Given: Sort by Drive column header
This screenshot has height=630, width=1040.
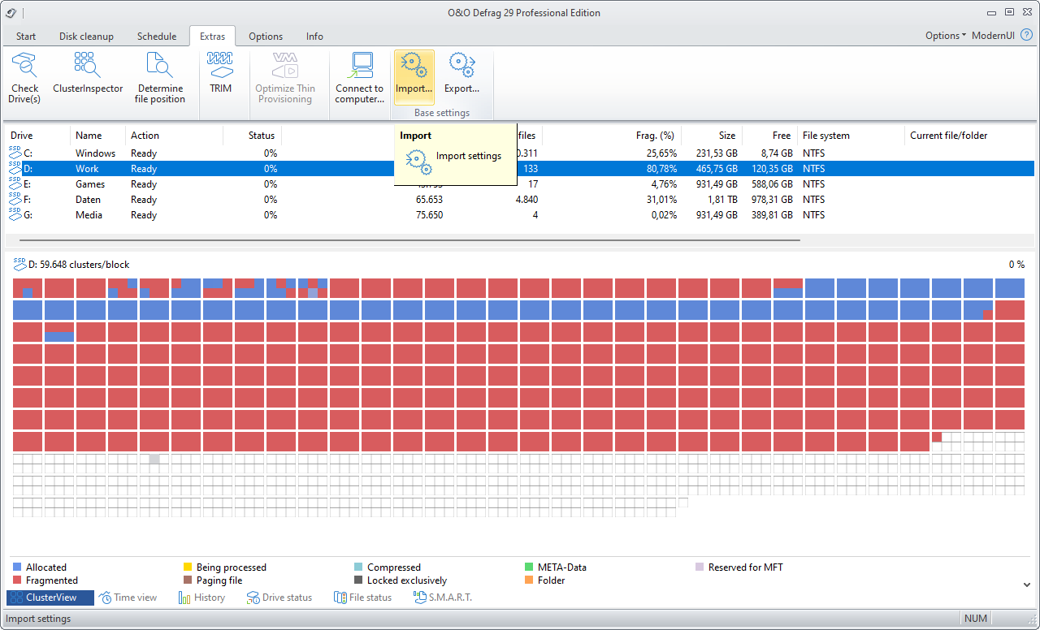Looking at the screenshot, I should [x=38, y=136].
